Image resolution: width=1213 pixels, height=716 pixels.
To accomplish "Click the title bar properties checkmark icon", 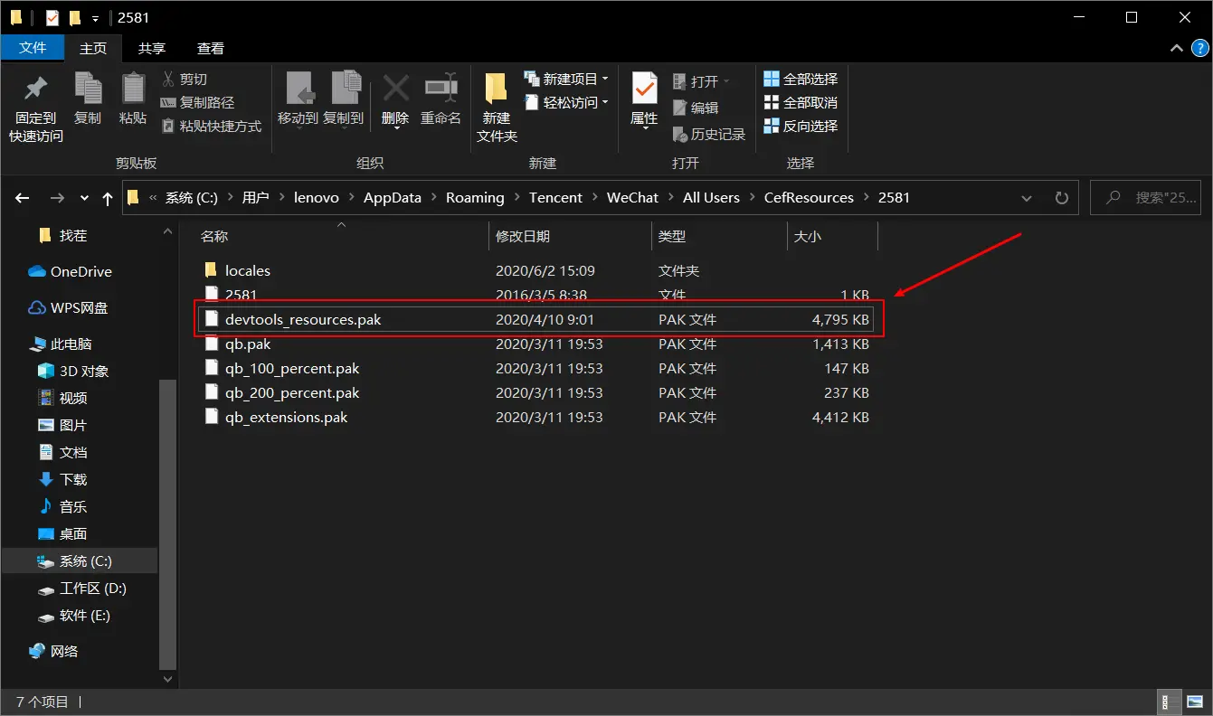I will (52, 17).
